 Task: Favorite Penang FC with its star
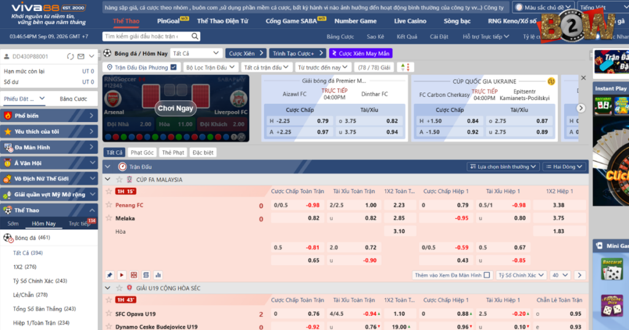(x=109, y=205)
